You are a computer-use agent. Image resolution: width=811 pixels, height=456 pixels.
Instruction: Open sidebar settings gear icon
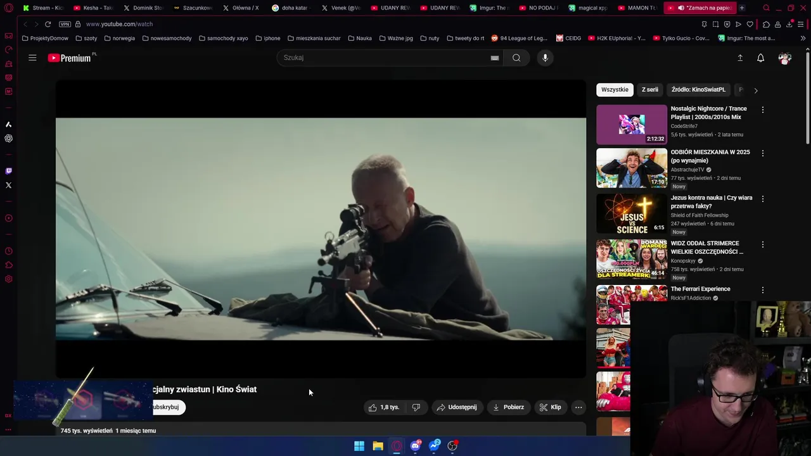coord(8,279)
